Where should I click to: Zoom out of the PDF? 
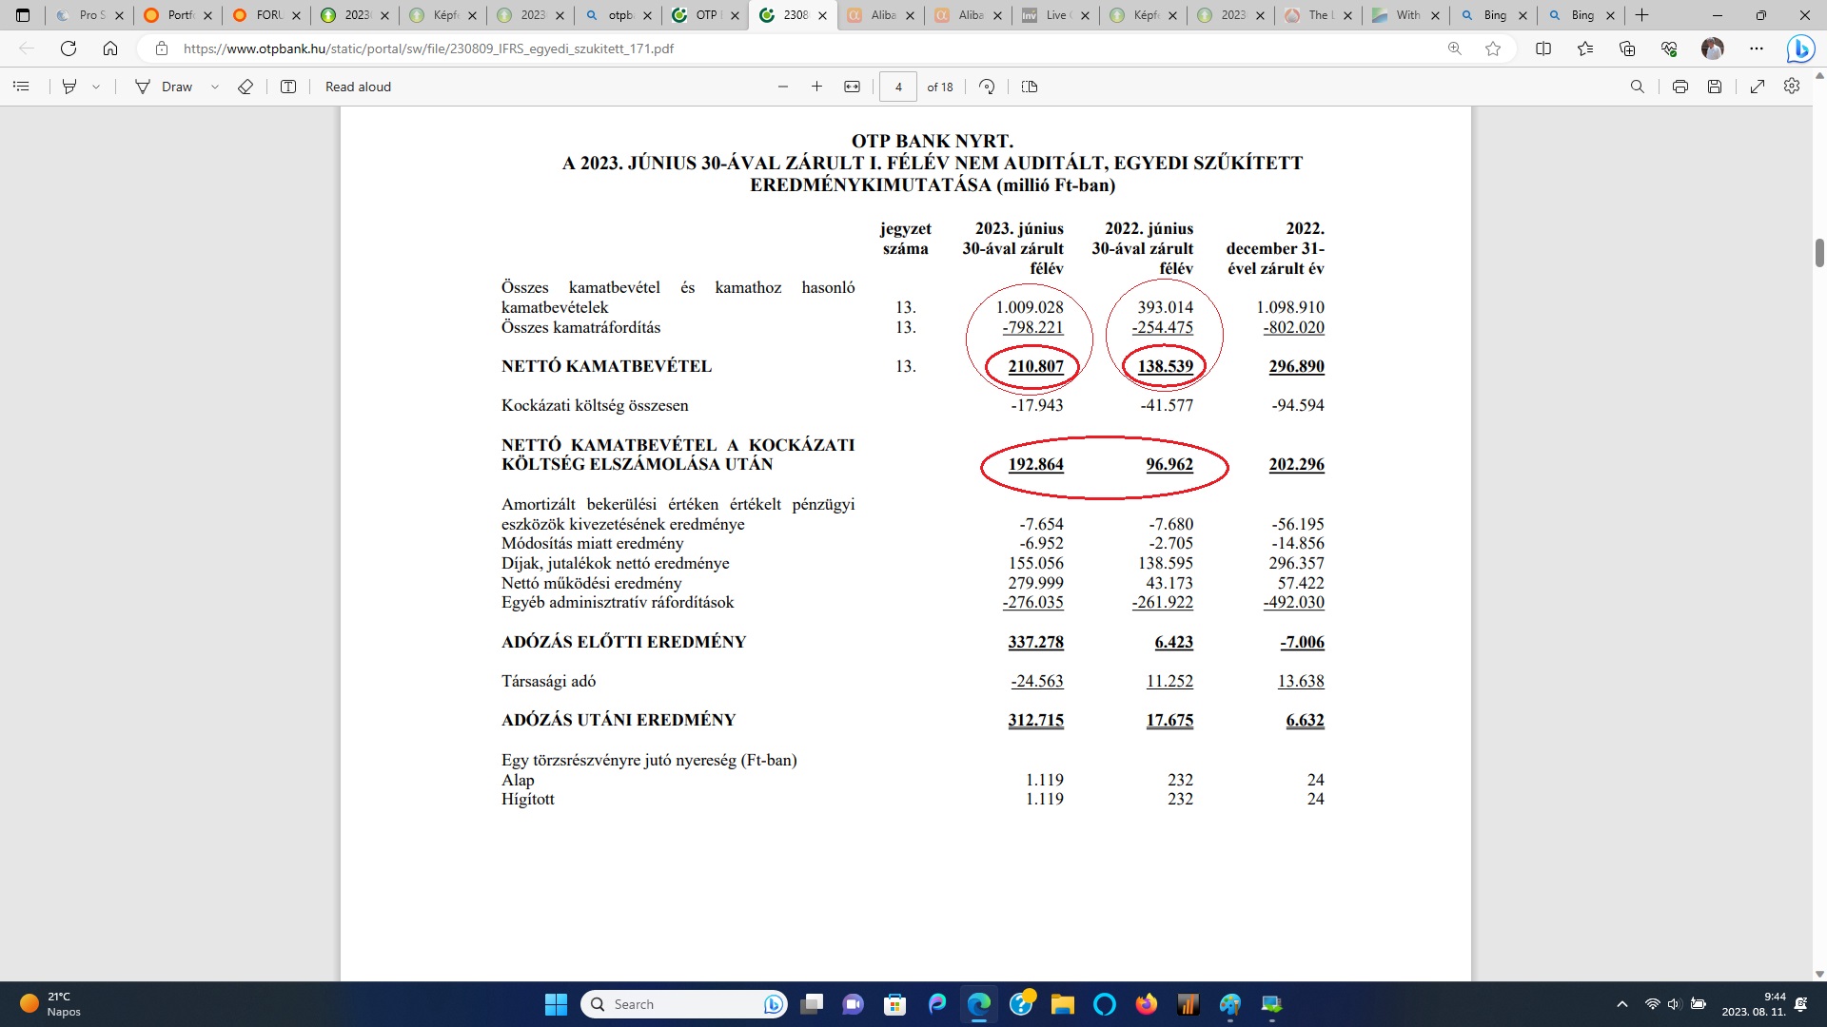coord(783,87)
